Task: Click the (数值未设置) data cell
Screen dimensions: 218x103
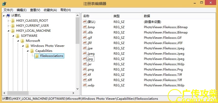Action: [x=152, y=22]
